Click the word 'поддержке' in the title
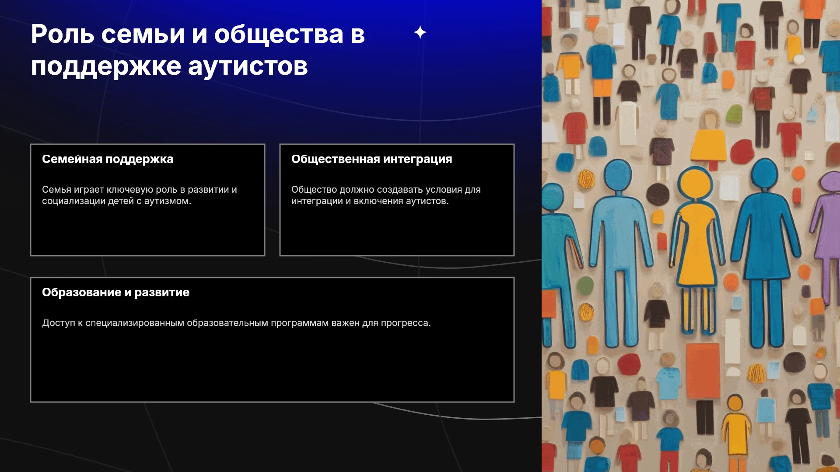 [106, 66]
